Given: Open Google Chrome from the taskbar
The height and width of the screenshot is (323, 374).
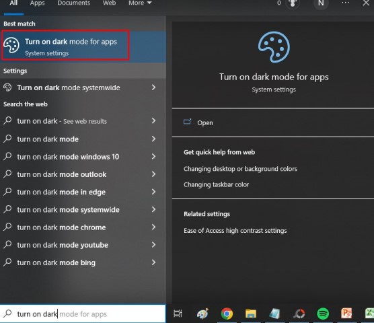Looking at the screenshot, I should (227, 314).
